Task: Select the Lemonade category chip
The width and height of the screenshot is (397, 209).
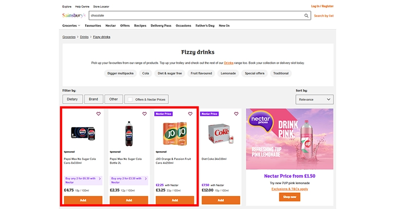Action: (x=228, y=73)
